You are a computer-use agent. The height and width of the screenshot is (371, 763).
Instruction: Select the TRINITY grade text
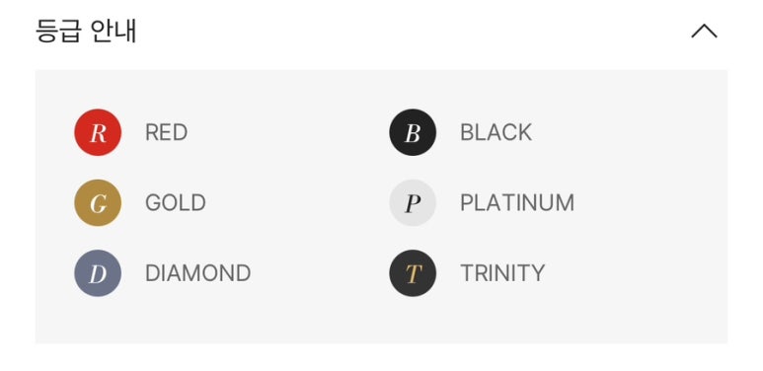(502, 273)
